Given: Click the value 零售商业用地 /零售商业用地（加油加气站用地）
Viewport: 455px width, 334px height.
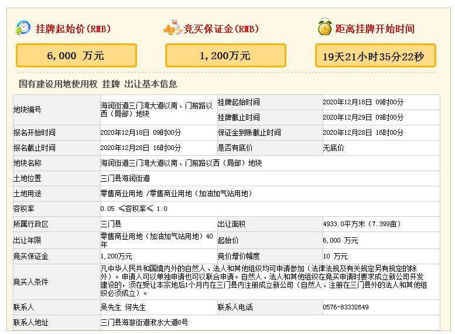Looking at the screenshot, I should [177, 194].
